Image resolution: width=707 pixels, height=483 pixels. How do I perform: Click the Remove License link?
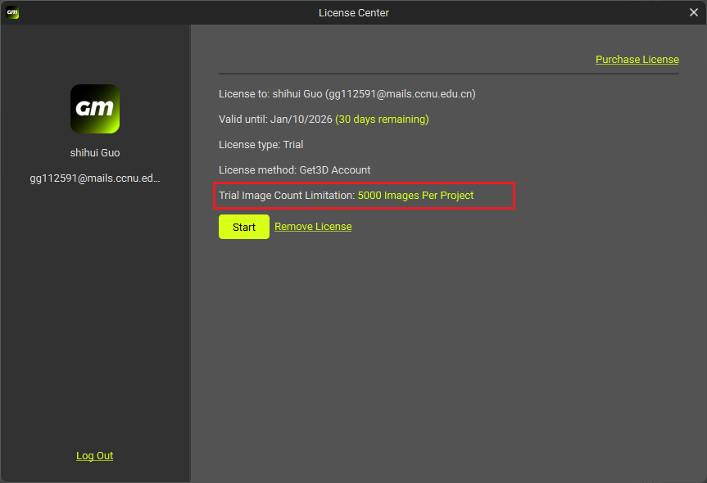(313, 227)
